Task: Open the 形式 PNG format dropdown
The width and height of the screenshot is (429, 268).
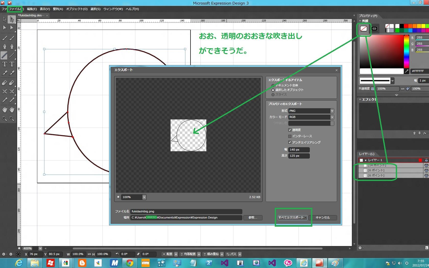Action: click(332, 111)
